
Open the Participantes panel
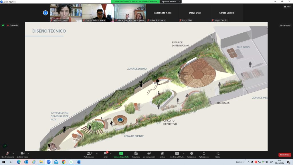[89, 154]
